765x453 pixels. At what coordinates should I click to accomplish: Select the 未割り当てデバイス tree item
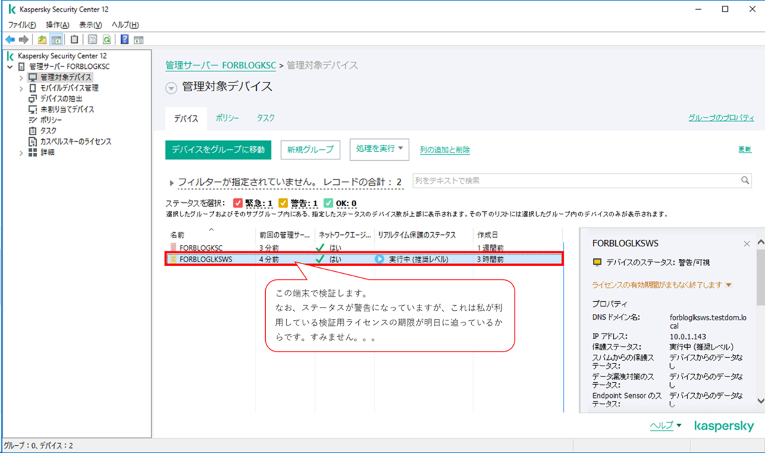pyautogui.click(x=67, y=110)
